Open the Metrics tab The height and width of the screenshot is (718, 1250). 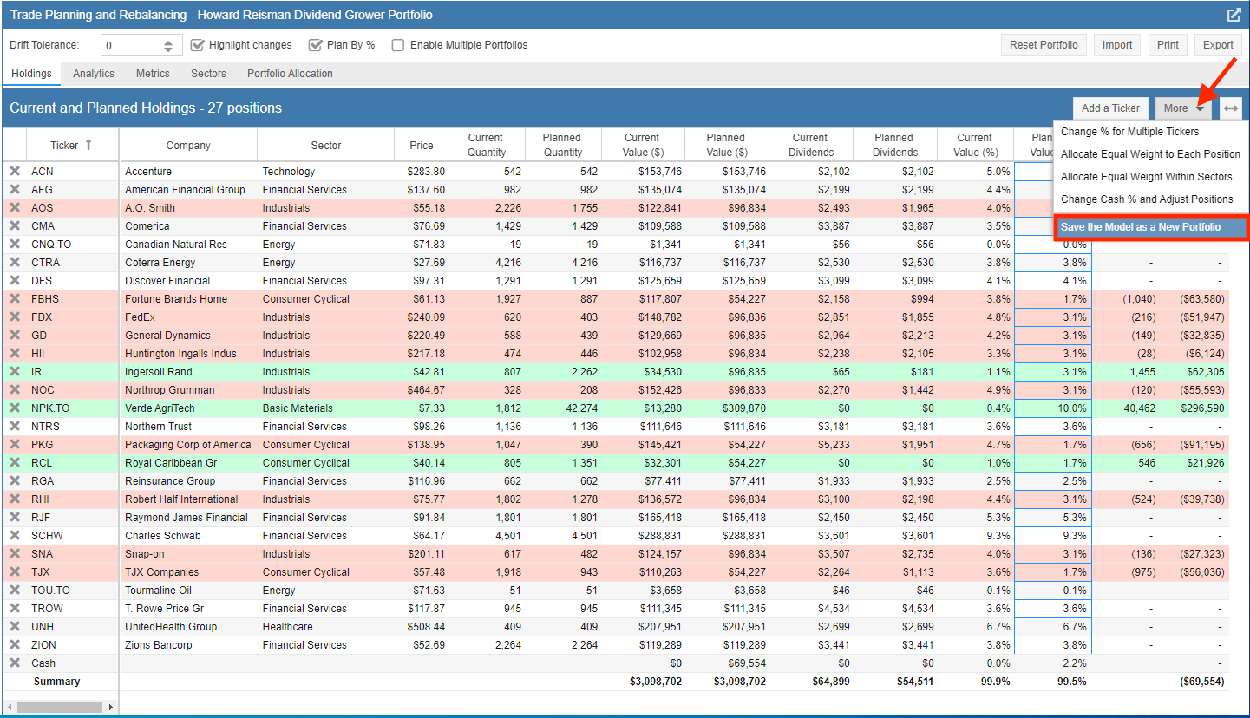[x=153, y=74]
